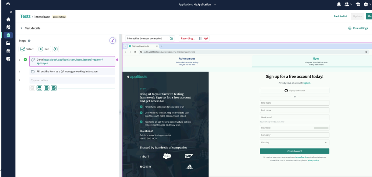Pause the recording
This screenshot has width=372, height=177.
(200, 38)
